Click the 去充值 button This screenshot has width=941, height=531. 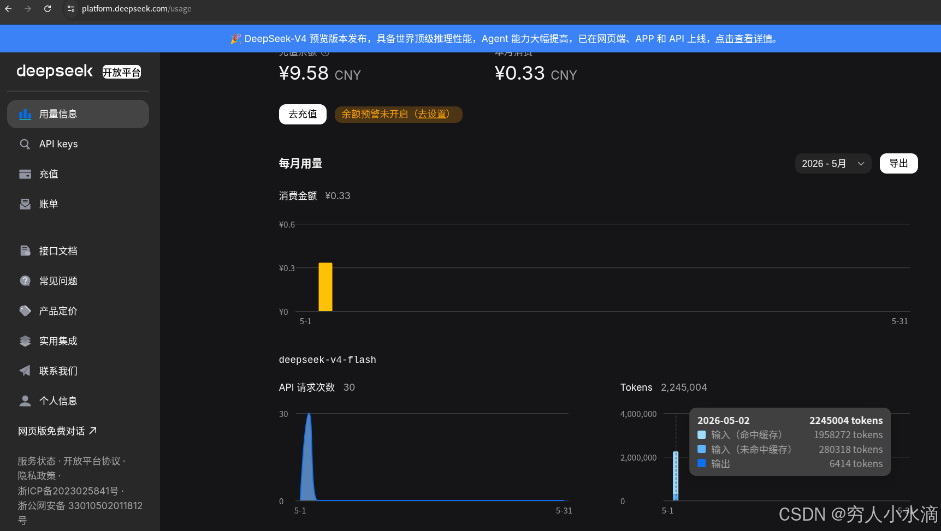tap(303, 114)
